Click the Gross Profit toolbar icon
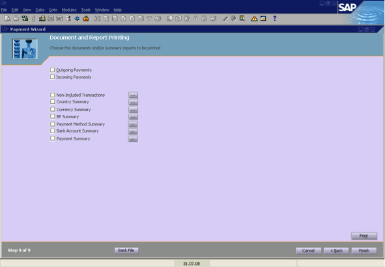The height and width of the screenshot is (267, 385). tap(187, 18)
